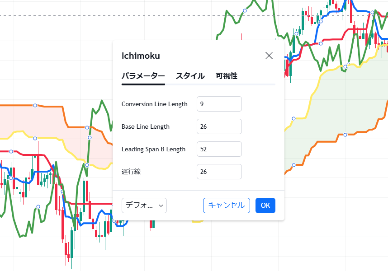Click the Conversion Line Length input field
Image resolution: width=388 pixels, height=271 pixels.
point(219,104)
